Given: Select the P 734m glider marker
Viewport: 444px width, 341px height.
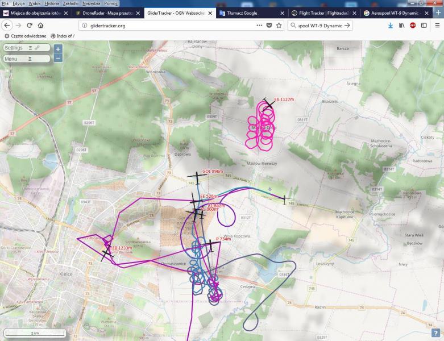Looking at the screenshot, I should 210,244.
